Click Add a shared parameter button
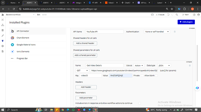The height and width of the screenshot is (112, 201). (x=85, y=55)
